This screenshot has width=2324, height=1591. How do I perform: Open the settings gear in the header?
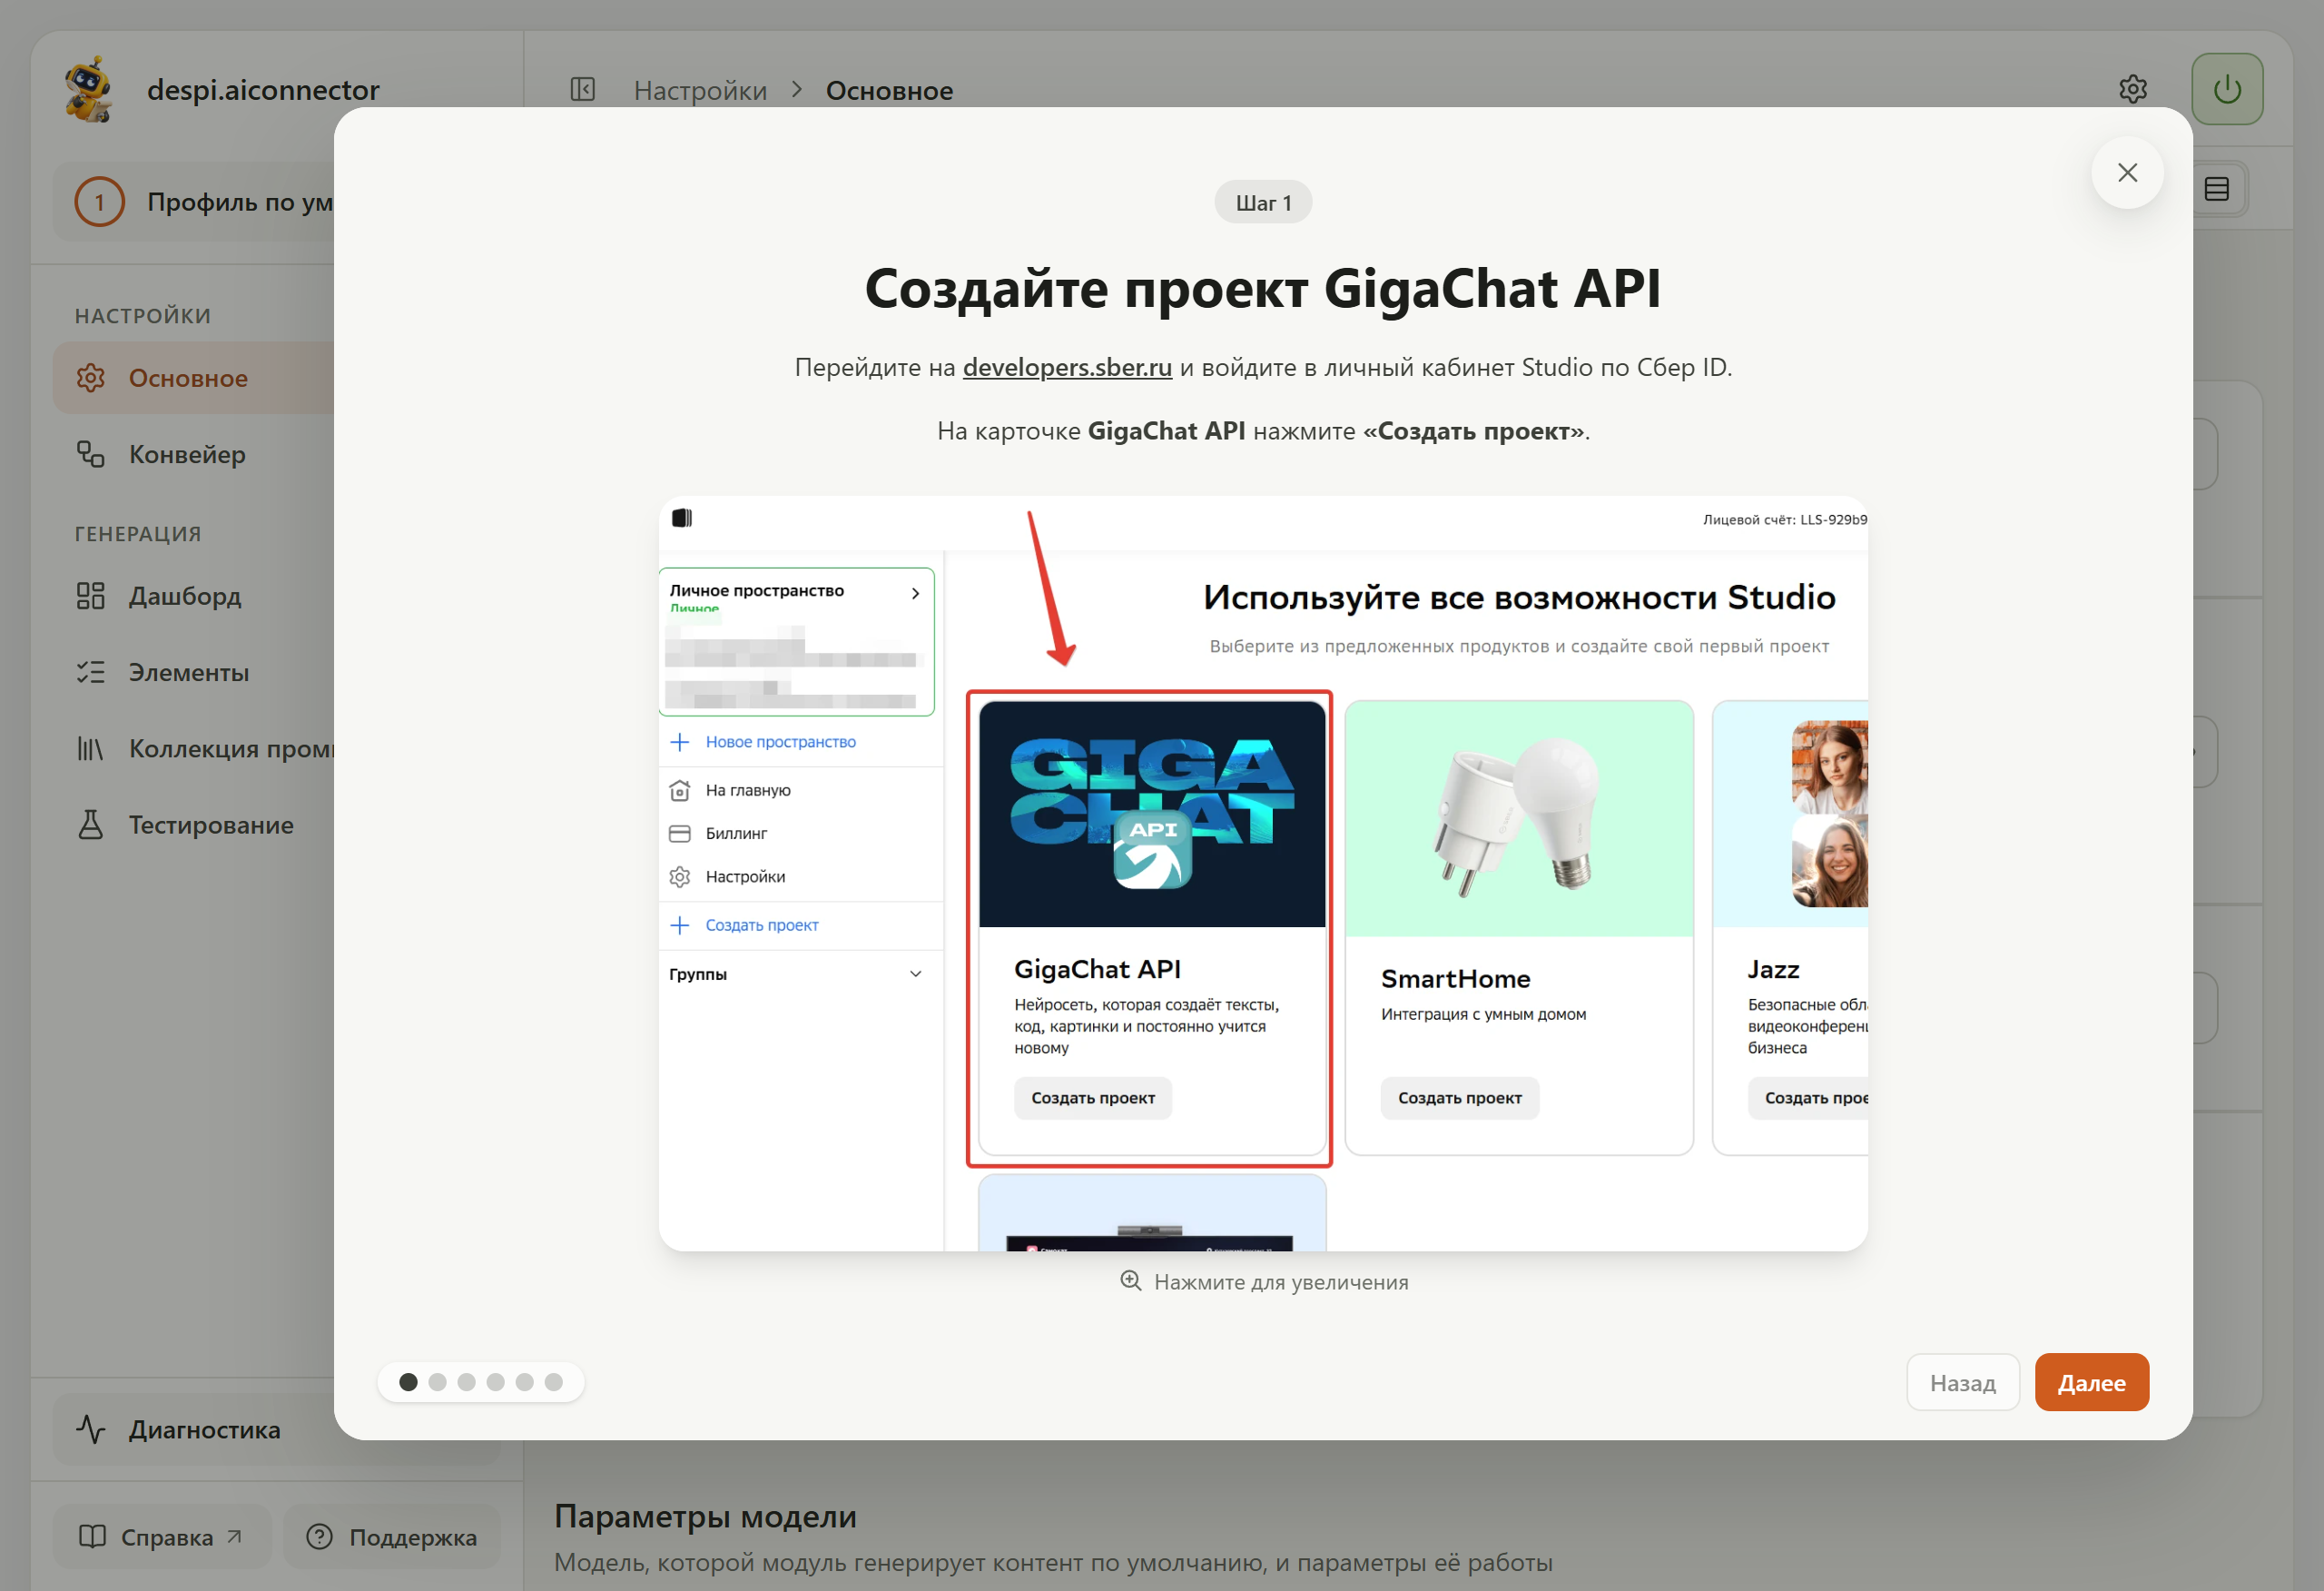pos(2133,89)
